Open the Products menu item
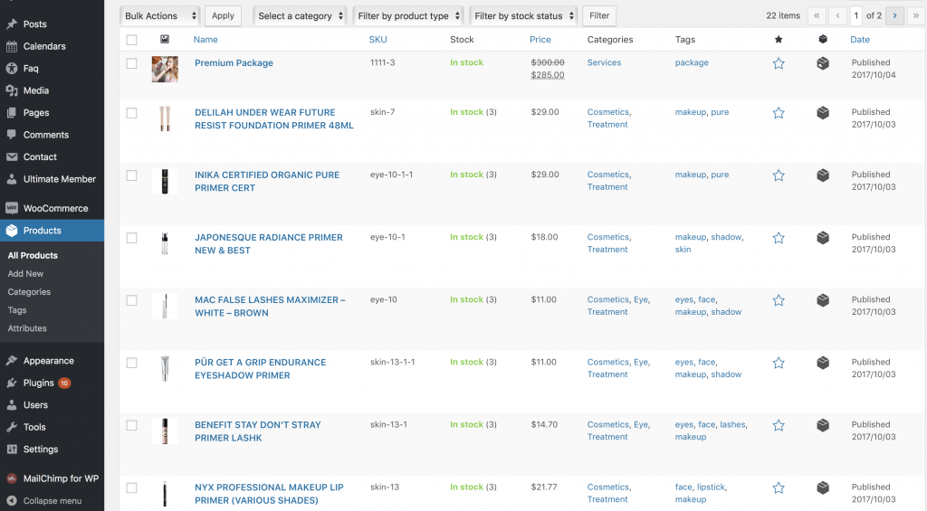Viewport: 927px width, 511px height. click(52, 231)
